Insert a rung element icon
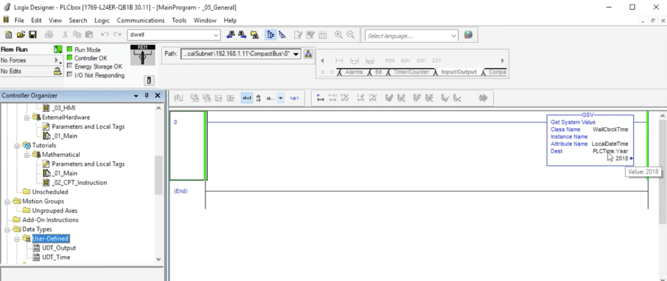The width and height of the screenshot is (667, 281). click(340, 61)
